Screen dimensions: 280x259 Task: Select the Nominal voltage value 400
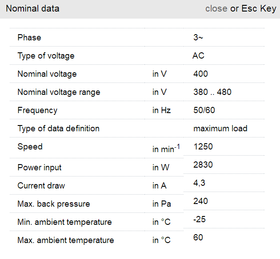coord(200,74)
